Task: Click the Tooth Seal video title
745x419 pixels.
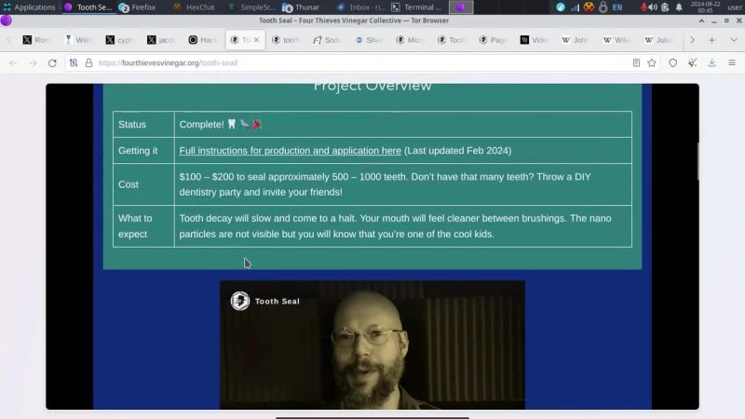Action: point(277,301)
